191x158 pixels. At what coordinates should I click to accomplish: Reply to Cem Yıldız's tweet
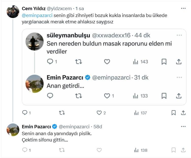coord(25,113)
